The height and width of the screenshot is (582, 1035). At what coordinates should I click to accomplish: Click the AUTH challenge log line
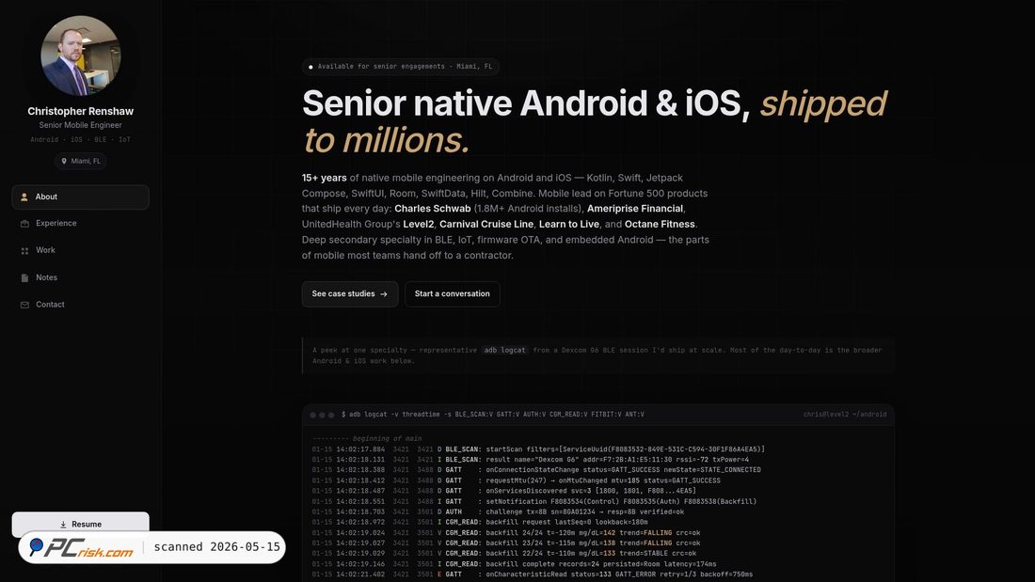click(499, 512)
